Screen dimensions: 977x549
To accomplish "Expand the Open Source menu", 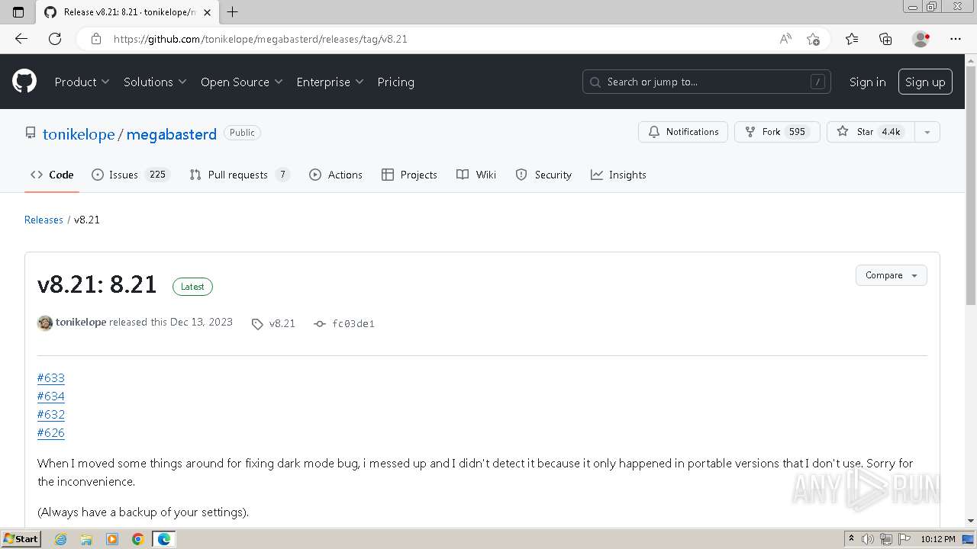I will [241, 82].
